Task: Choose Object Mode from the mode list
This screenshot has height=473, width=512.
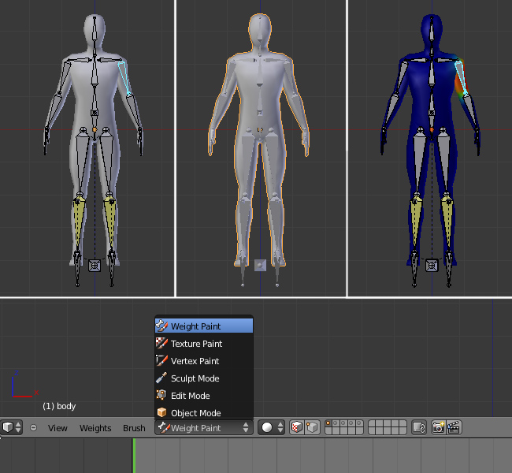Action: (204, 413)
